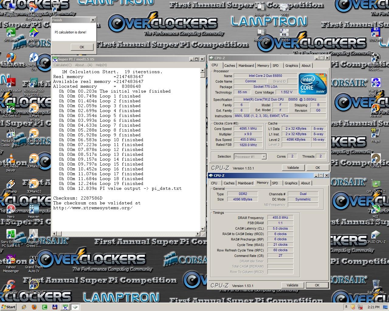Open MSI Afterburner desktop icon
The image size is (389, 311).
pos(376,213)
